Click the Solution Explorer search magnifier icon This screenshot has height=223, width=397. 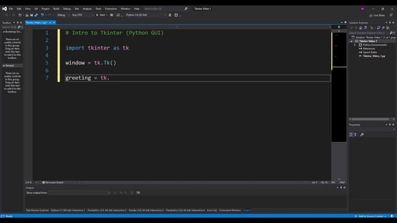point(391,33)
